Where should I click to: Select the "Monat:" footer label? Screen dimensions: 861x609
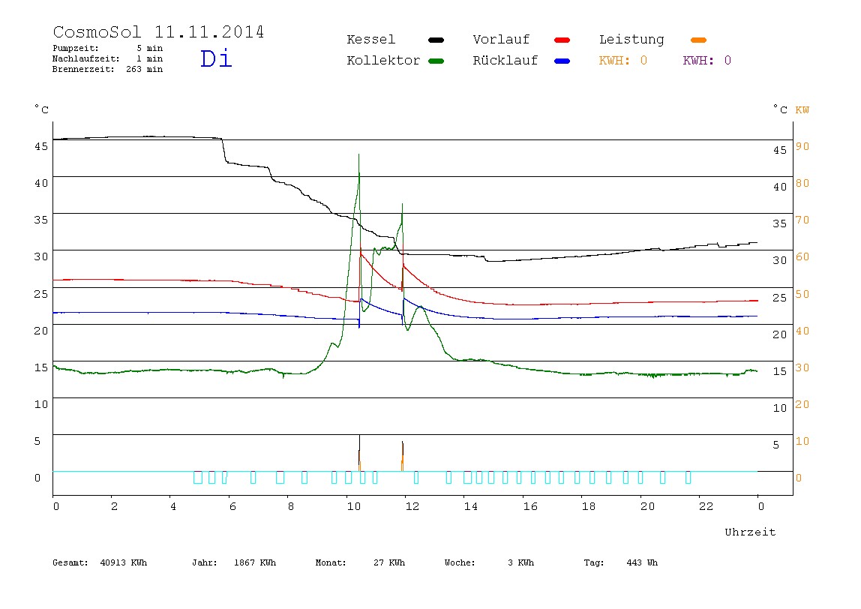[x=331, y=562]
